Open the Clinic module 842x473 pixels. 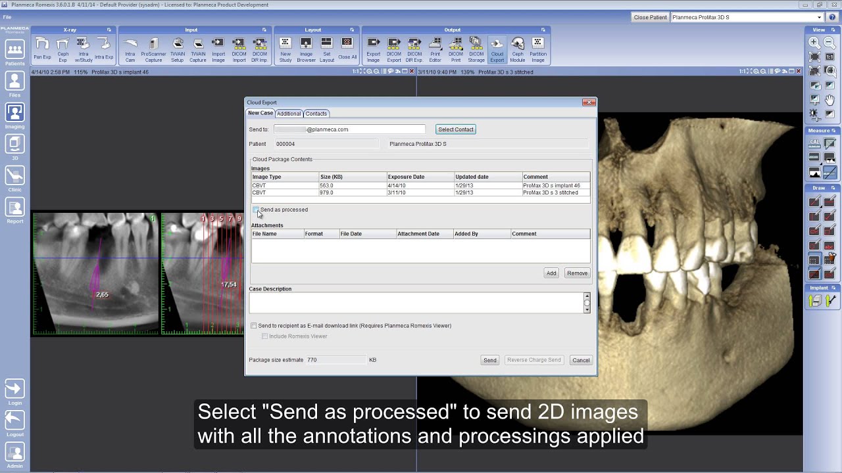coord(14,179)
